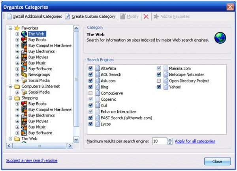Increase maximum results with up stepper
The height and width of the screenshot is (171, 237).
pos(170,139)
